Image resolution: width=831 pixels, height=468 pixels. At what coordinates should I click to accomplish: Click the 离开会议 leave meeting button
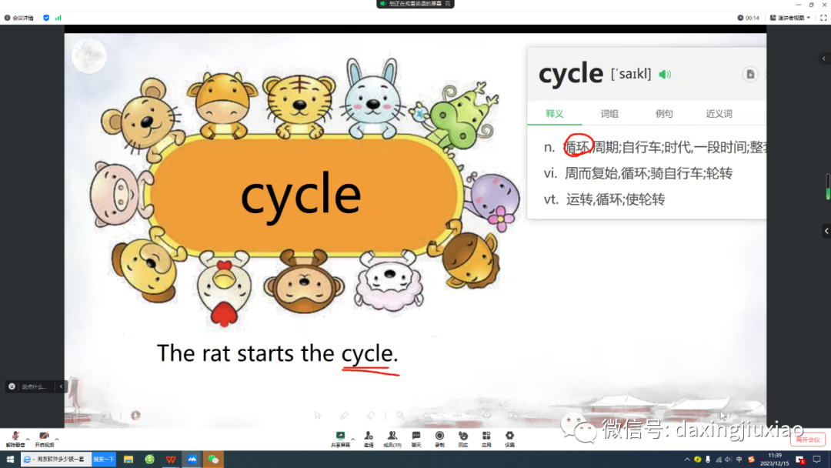click(807, 440)
